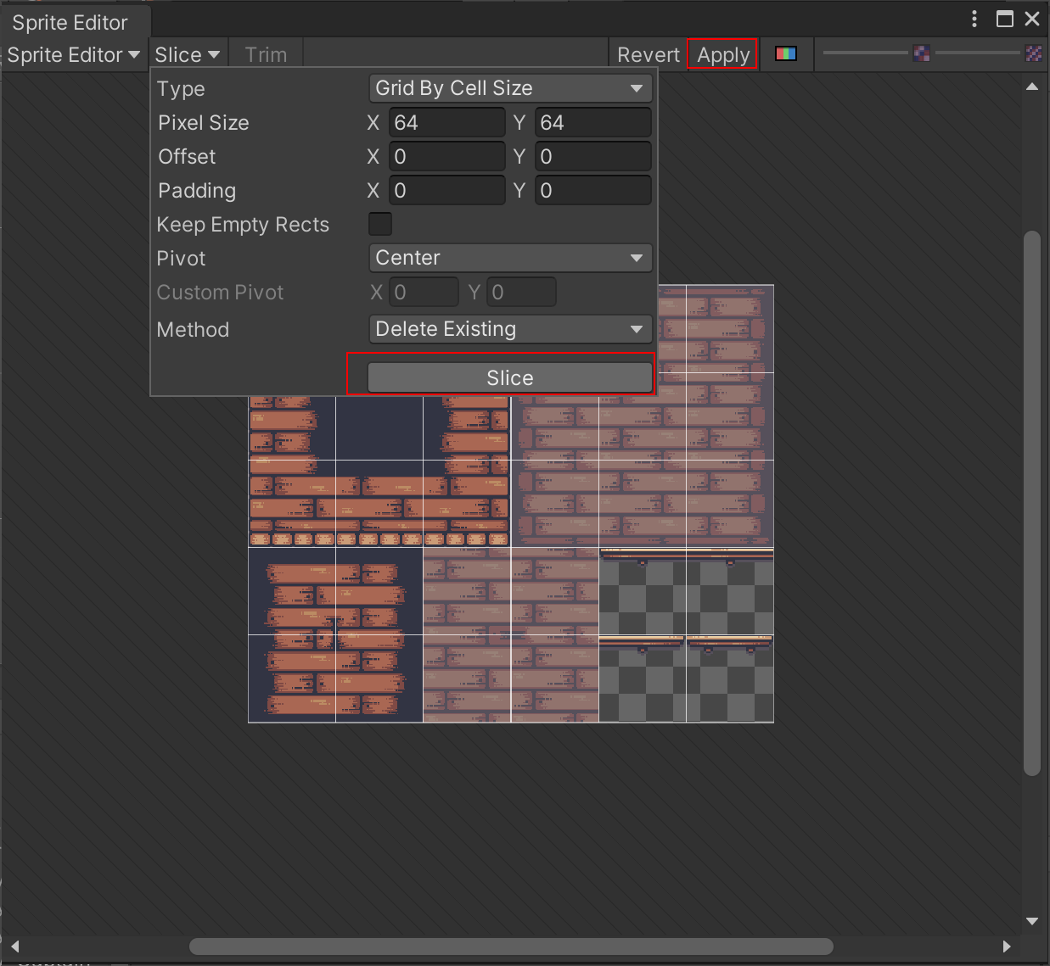Click the vertical scrollbar down arrow

1032,921
